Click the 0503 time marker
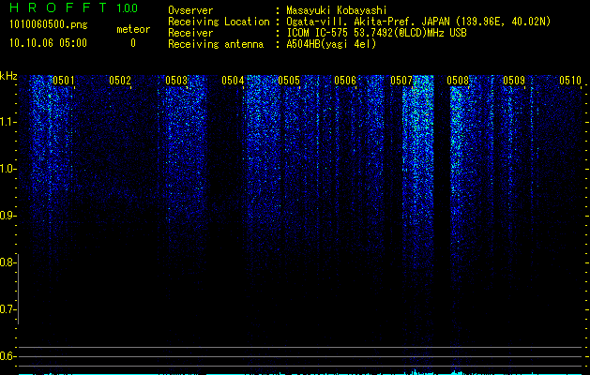The width and height of the screenshot is (590, 375). click(x=176, y=80)
